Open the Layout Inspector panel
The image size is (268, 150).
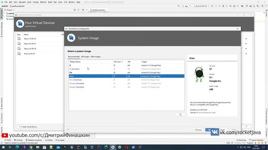(x=256, y=140)
